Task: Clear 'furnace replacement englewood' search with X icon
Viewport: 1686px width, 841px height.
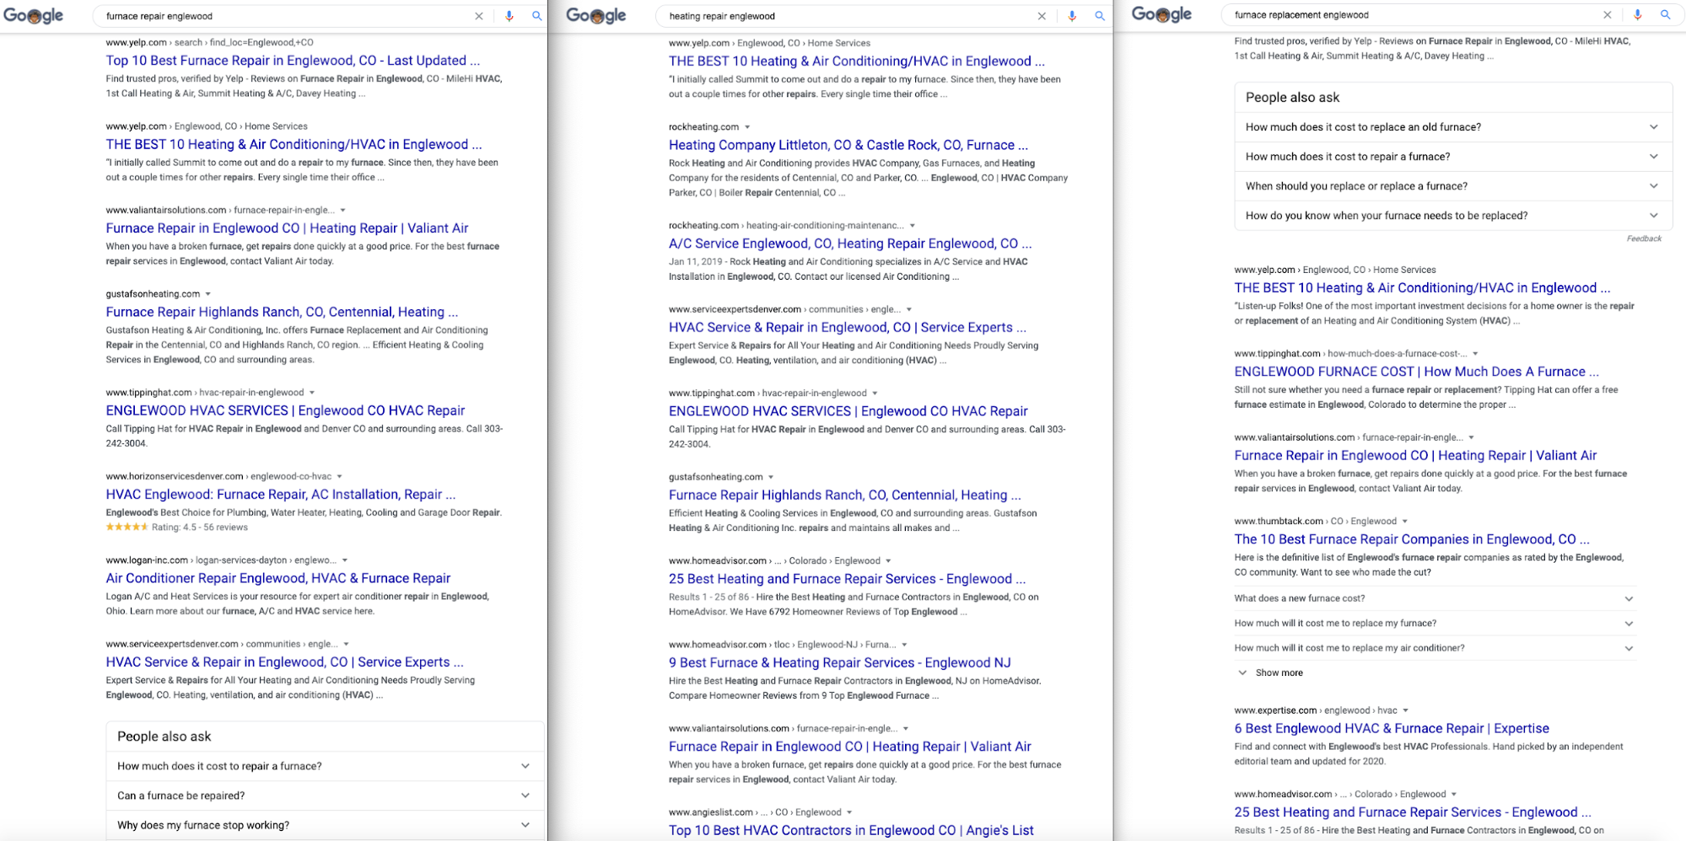Action: [1608, 14]
